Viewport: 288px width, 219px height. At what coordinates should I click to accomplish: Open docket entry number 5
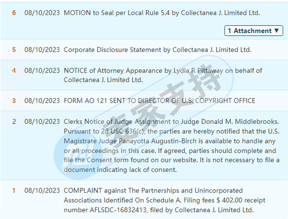pyautogui.click(x=14, y=50)
